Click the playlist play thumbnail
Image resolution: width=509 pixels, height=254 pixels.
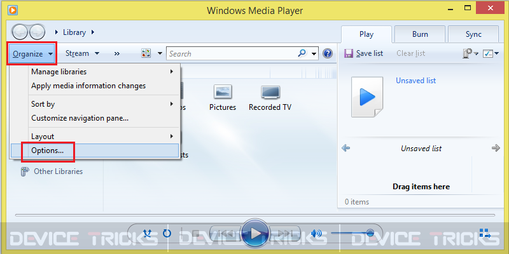tap(367, 97)
